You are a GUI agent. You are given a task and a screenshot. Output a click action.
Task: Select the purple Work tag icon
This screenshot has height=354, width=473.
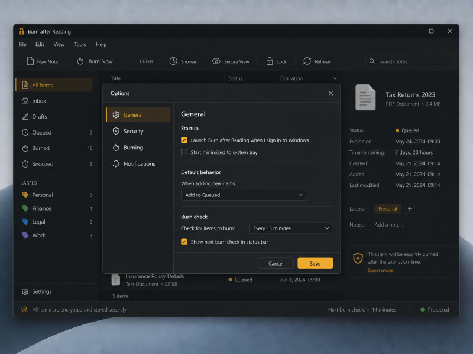tap(25, 235)
